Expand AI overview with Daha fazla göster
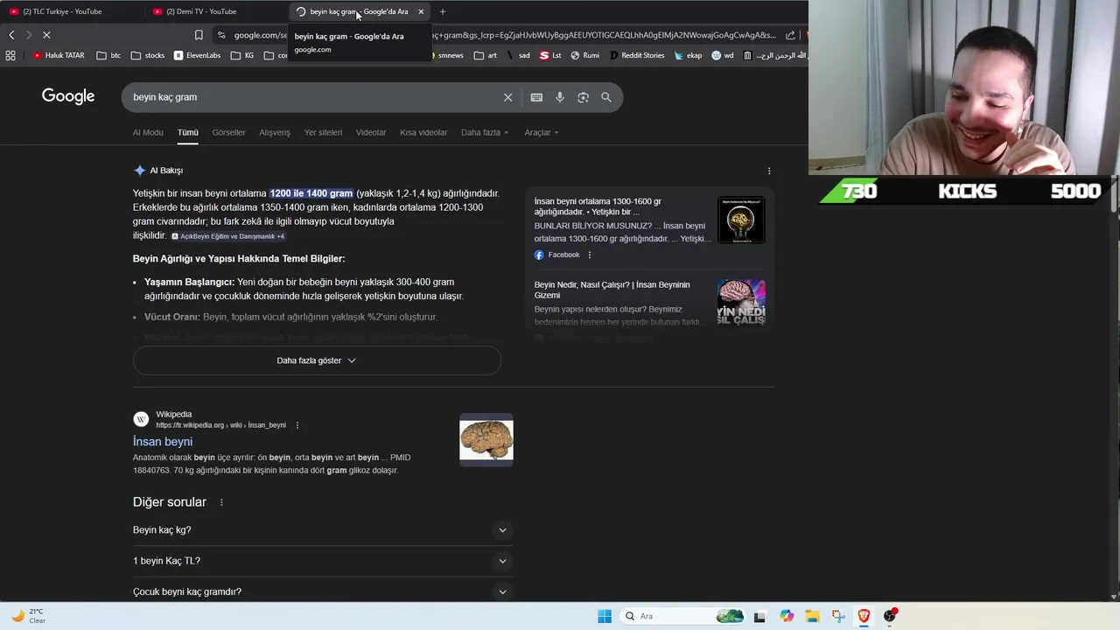This screenshot has height=630, width=1120. [317, 360]
